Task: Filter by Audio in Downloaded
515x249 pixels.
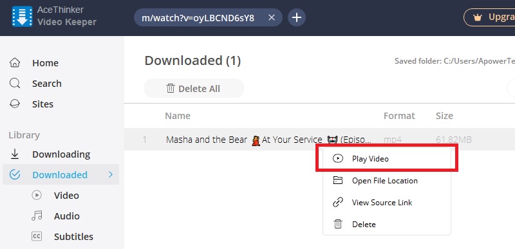Action: coord(67,216)
